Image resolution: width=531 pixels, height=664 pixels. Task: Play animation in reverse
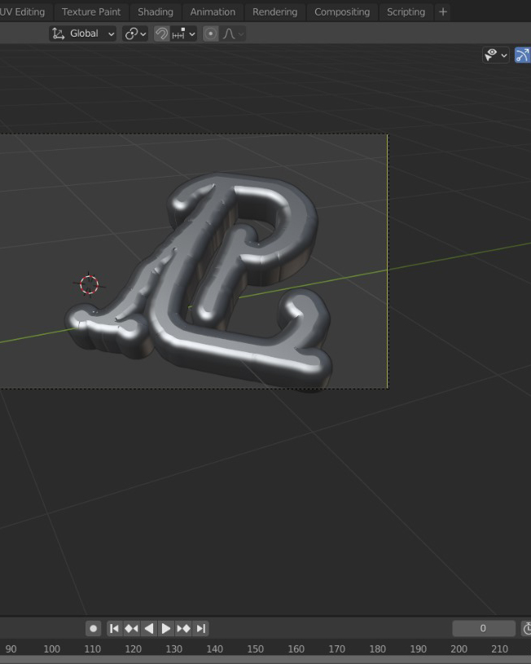tap(148, 628)
